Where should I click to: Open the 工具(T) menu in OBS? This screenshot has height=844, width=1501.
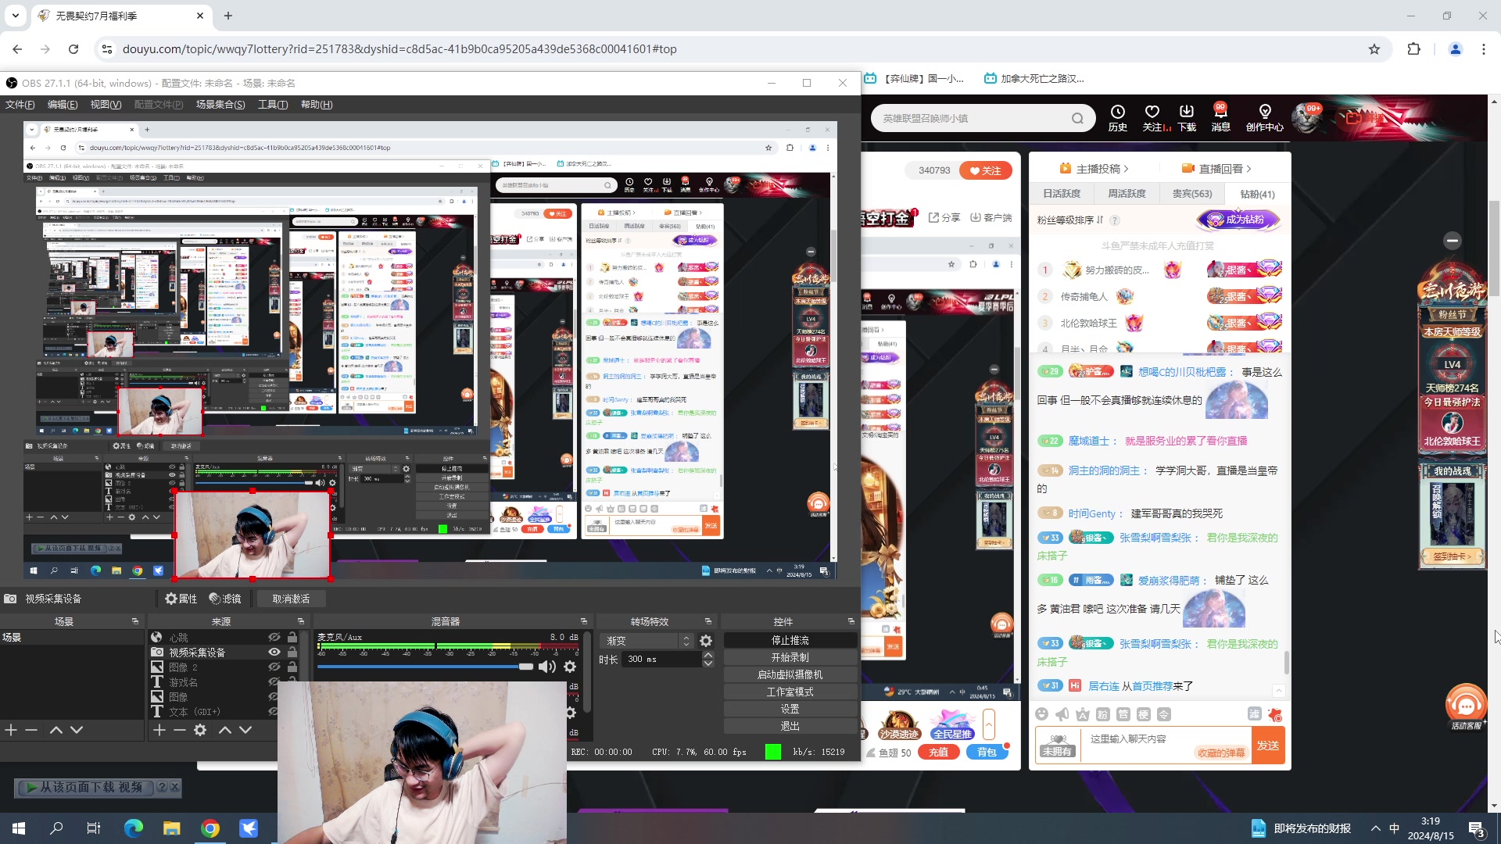pos(272,105)
